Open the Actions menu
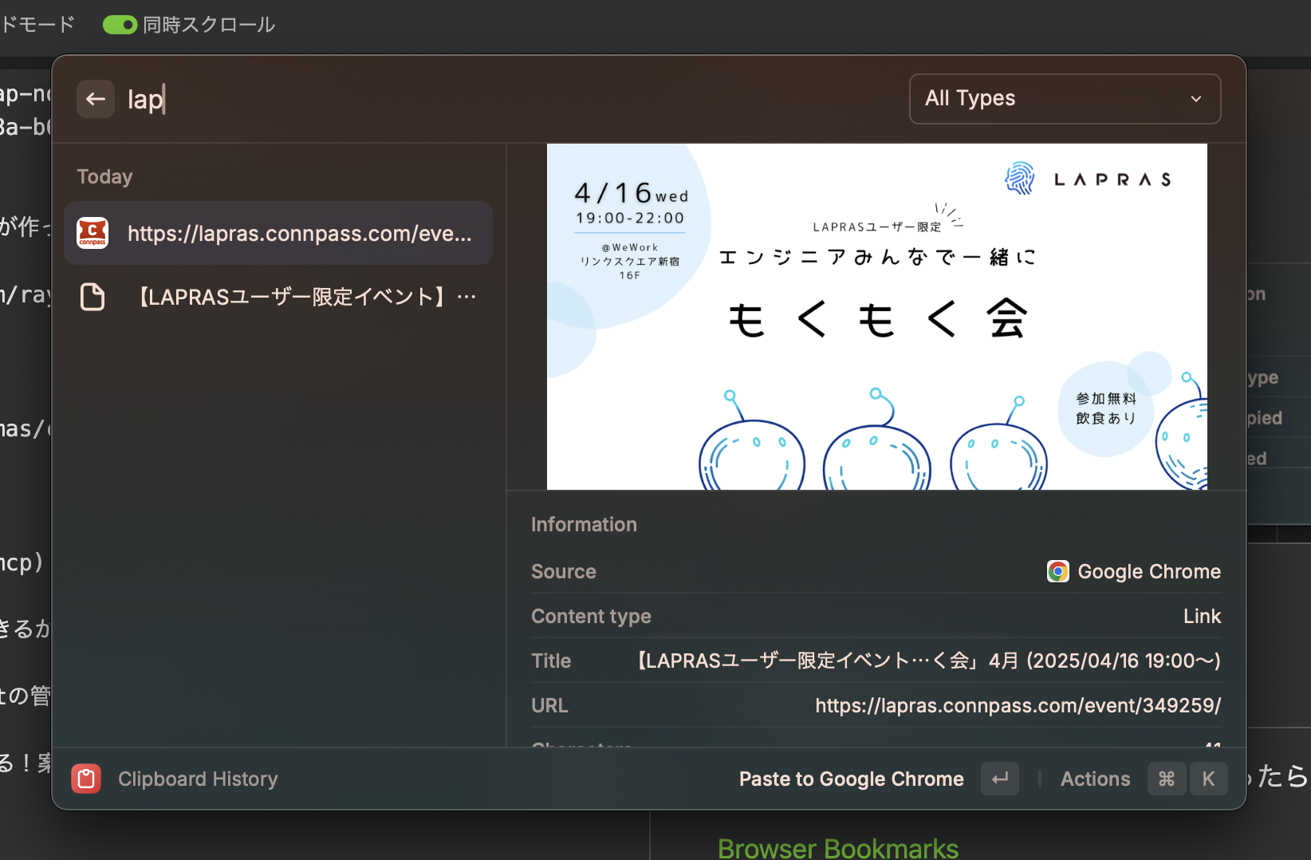1311x860 pixels. click(1095, 779)
